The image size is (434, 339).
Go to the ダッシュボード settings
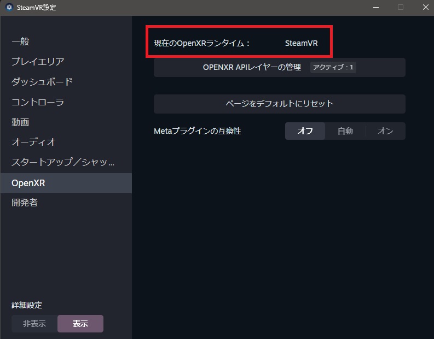tap(66, 82)
